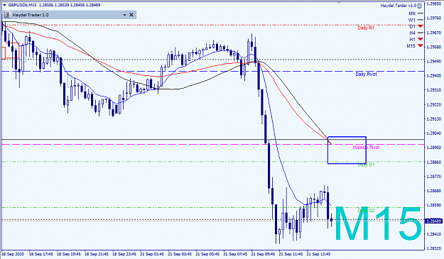Click the GBPUSDb,M15 symbol header text
This screenshot has width=444, height=259.
click(22, 5)
